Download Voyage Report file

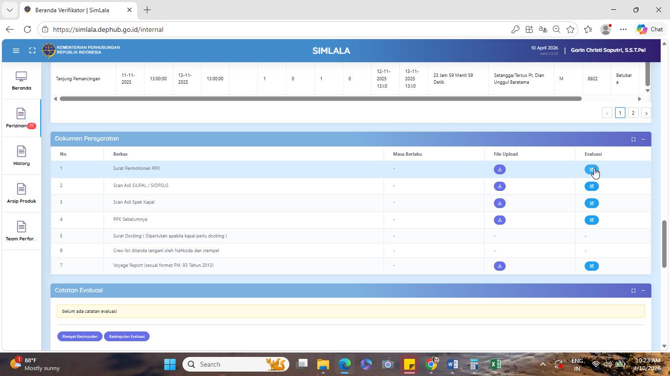tap(500, 266)
